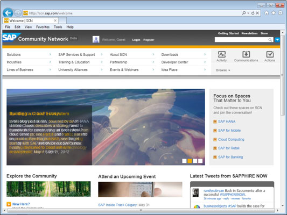Click the SAP for Retail space icon
Viewport: 287px width, 215px height.
(x=215, y=148)
